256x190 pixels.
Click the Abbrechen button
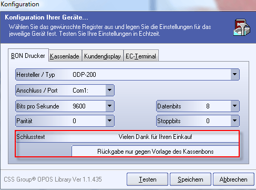point(233,179)
